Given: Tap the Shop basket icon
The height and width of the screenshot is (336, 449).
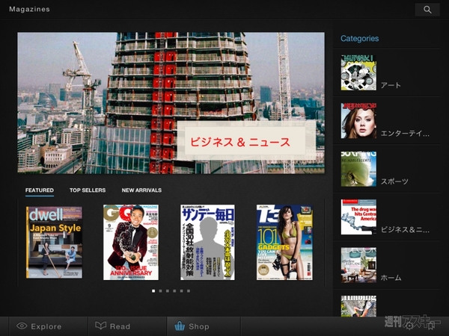Looking at the screenshot, I should click(x=180, y=326).
